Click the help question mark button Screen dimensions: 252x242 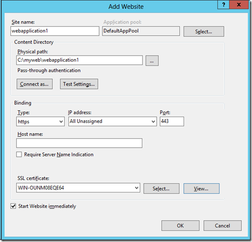click(x=223, y=5)
